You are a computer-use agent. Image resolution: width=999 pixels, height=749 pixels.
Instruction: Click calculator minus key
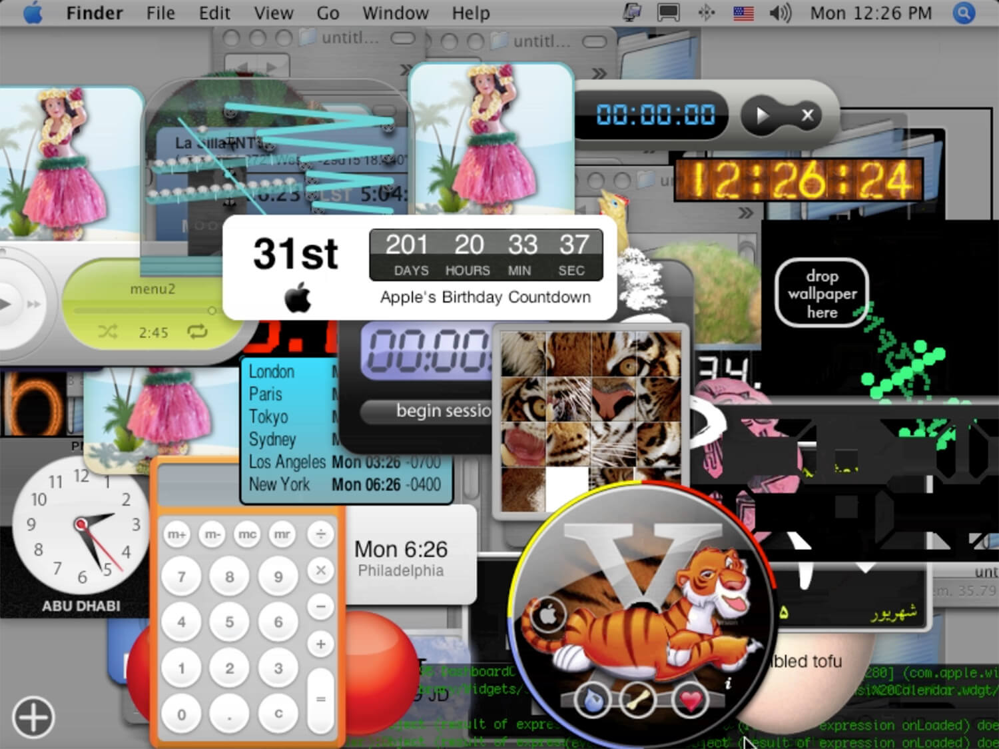click(320, 607)
